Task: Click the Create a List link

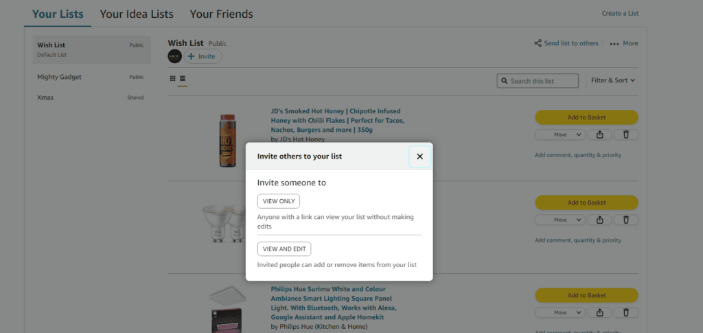Action: tap(620, 14)
